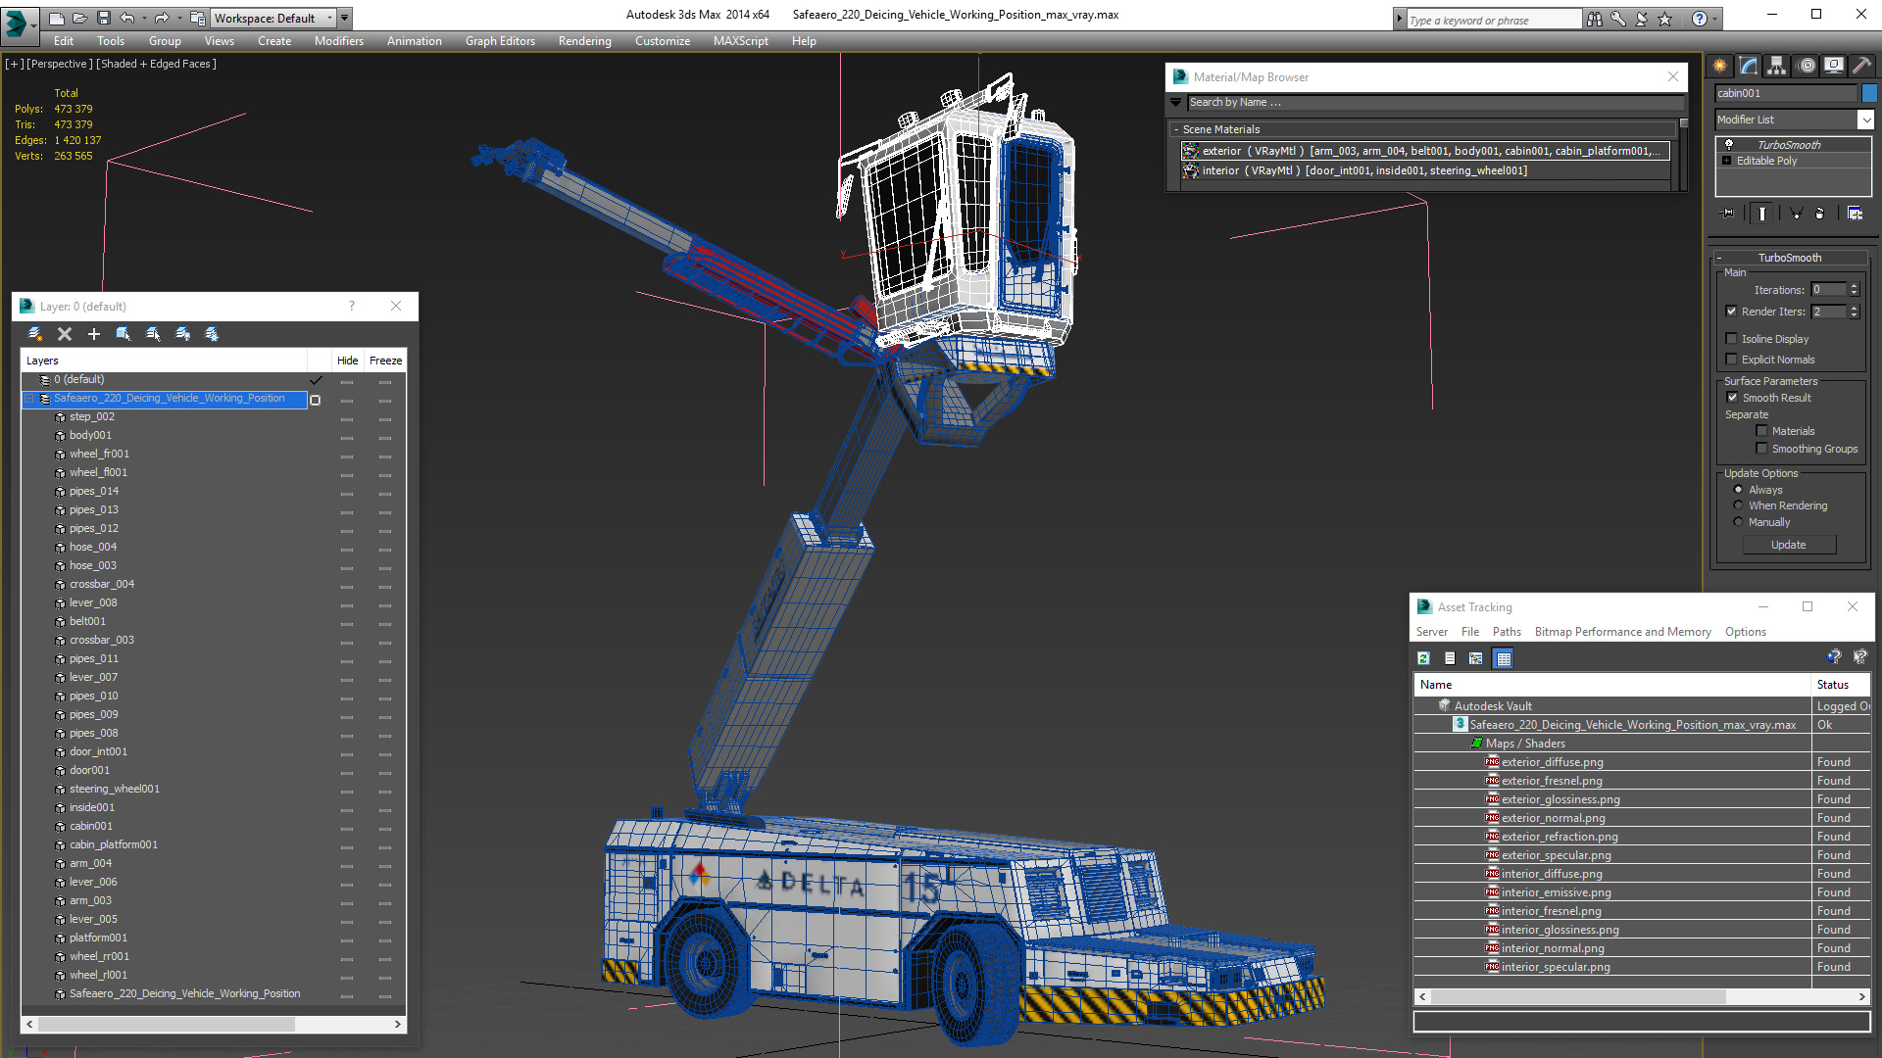
Task: Open the Rendering menu
Action: pos(584,41)
